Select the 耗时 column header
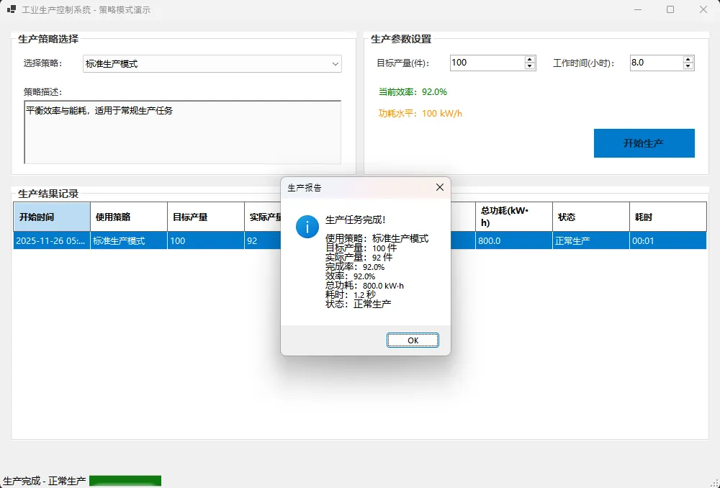 667,217
